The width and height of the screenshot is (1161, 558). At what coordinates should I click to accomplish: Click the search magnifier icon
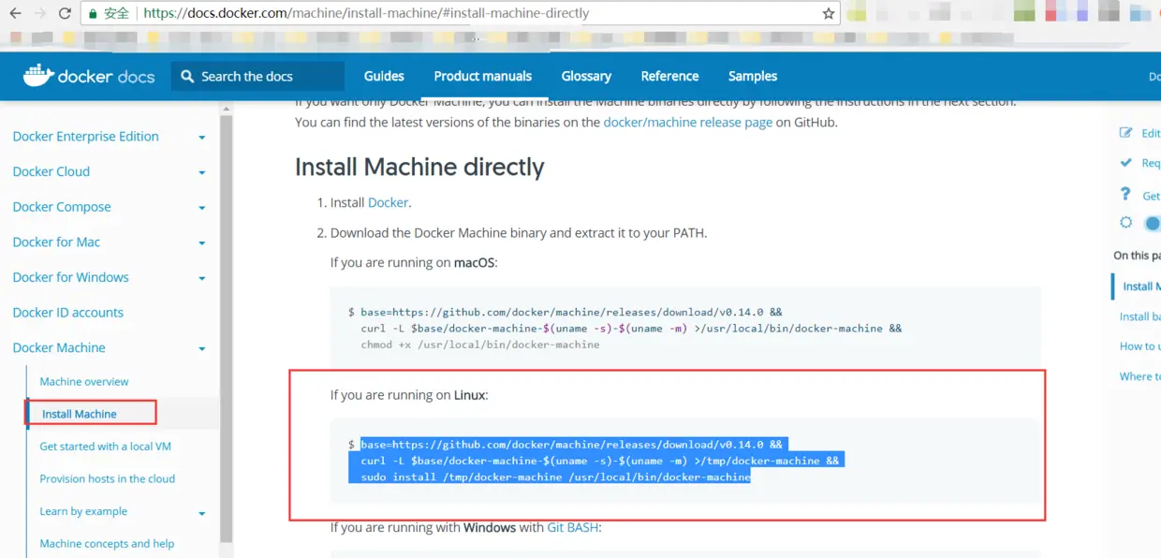pos(187,76)
